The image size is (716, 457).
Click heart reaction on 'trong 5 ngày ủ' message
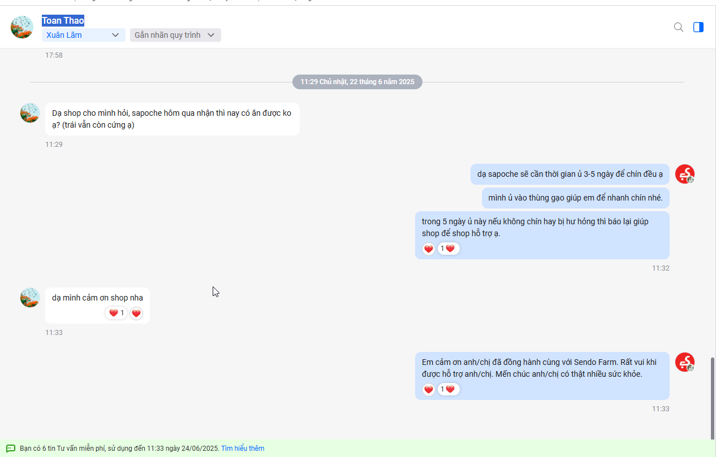(429, 249)
